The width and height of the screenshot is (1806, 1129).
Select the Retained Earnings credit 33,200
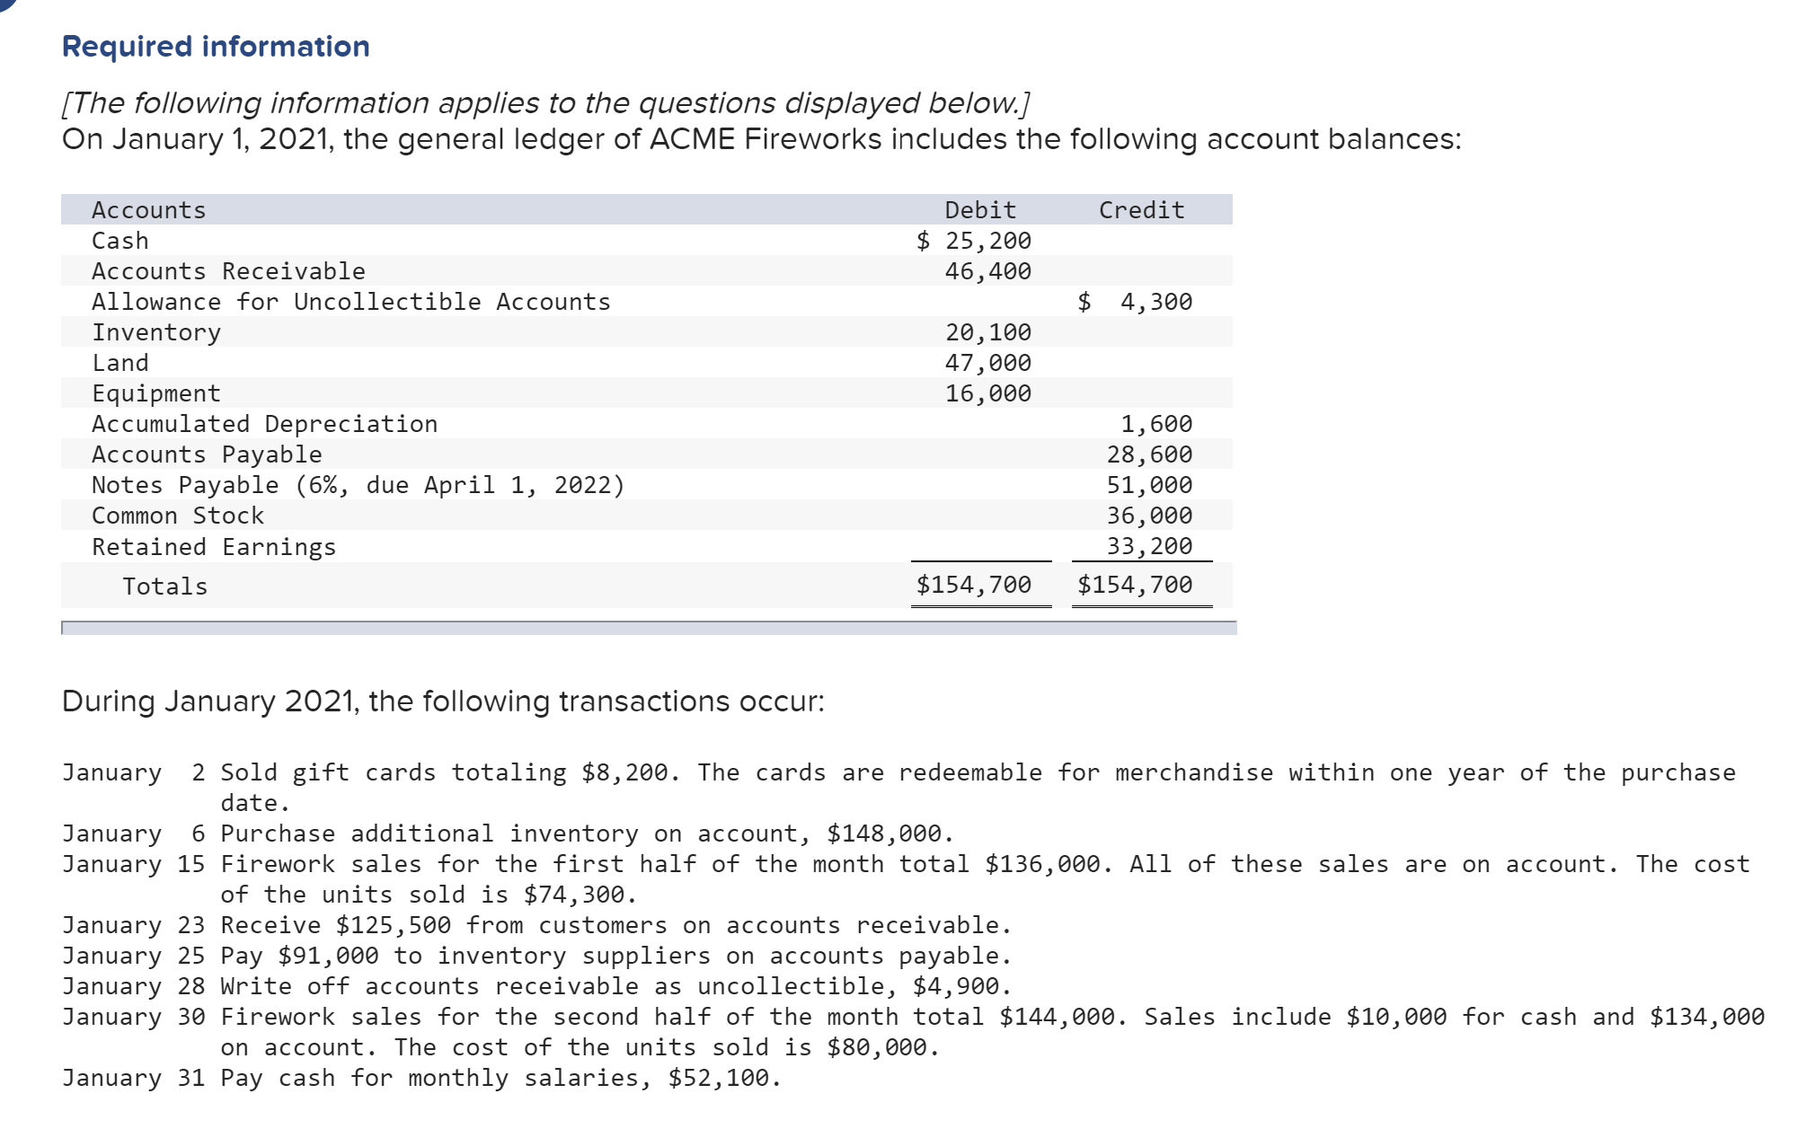click(1149, 546)
